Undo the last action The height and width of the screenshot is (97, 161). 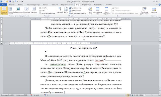pyautogui.click(x=16, y=1)
